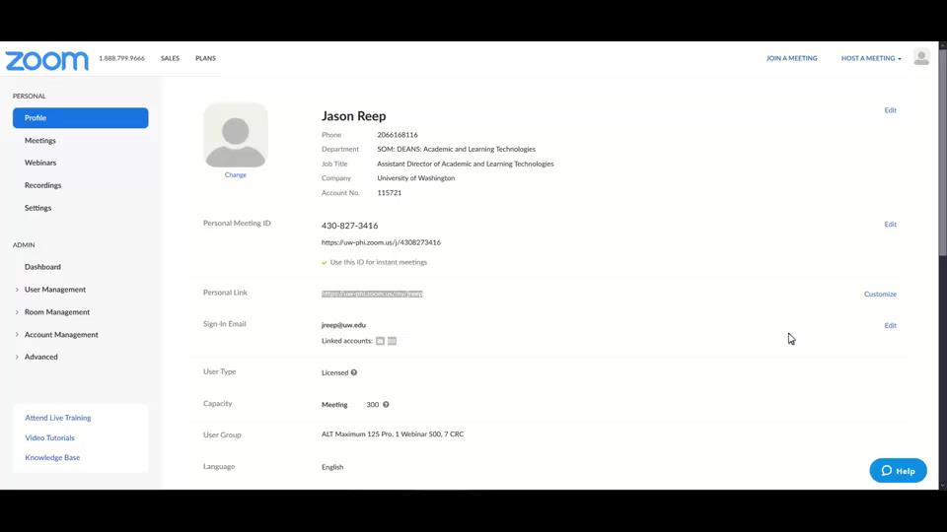Click Change under the profile photo
This screenshot has height=532, width=947.
(236, 175)
